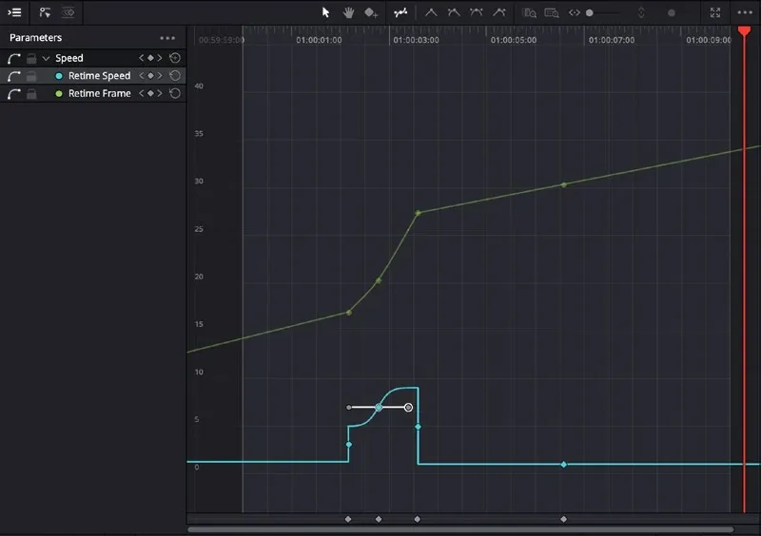The width and height of the screenshot is (761, 536).
Task: Click the left Bezier handle of selected keyframe
Action: pyautogui.click(x=348, y=408)
